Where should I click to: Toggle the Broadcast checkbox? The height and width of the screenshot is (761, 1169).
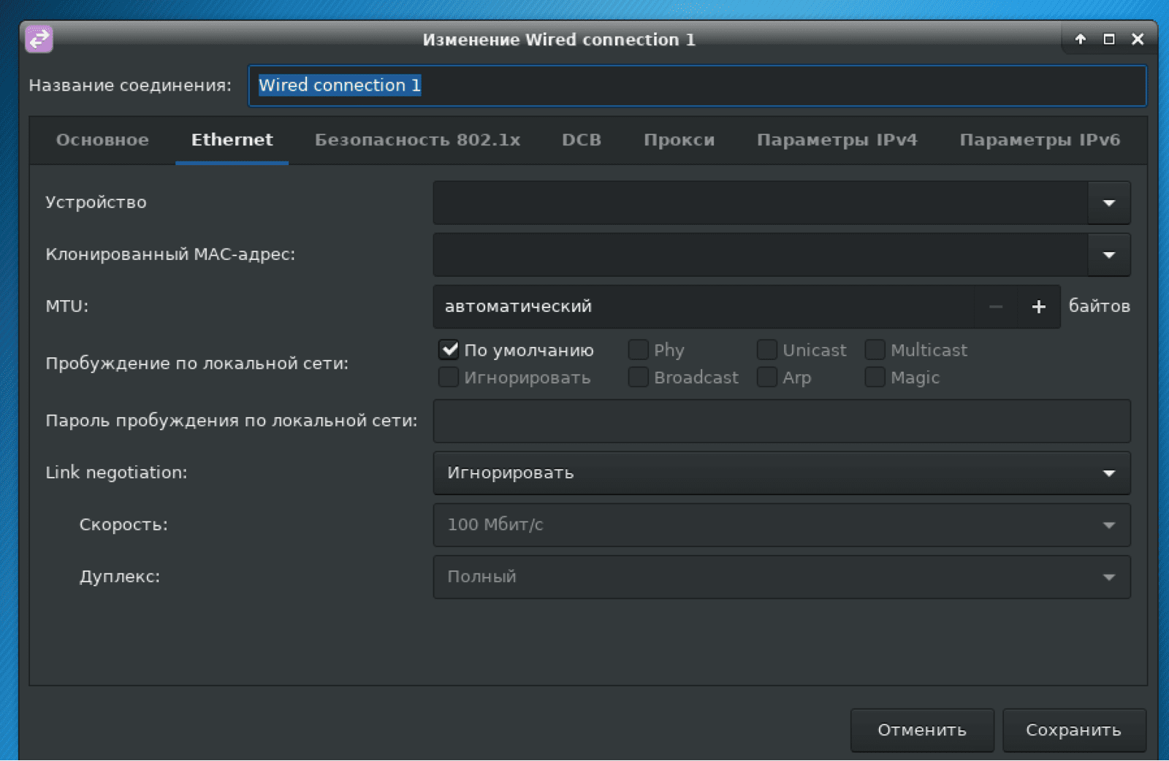(638, 378)
